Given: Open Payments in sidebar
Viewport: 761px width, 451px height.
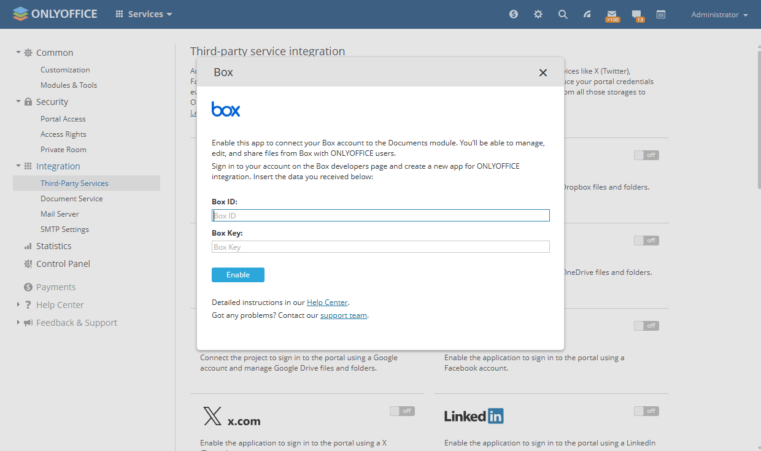Looking at the screenshot, I should click(56, 287).
